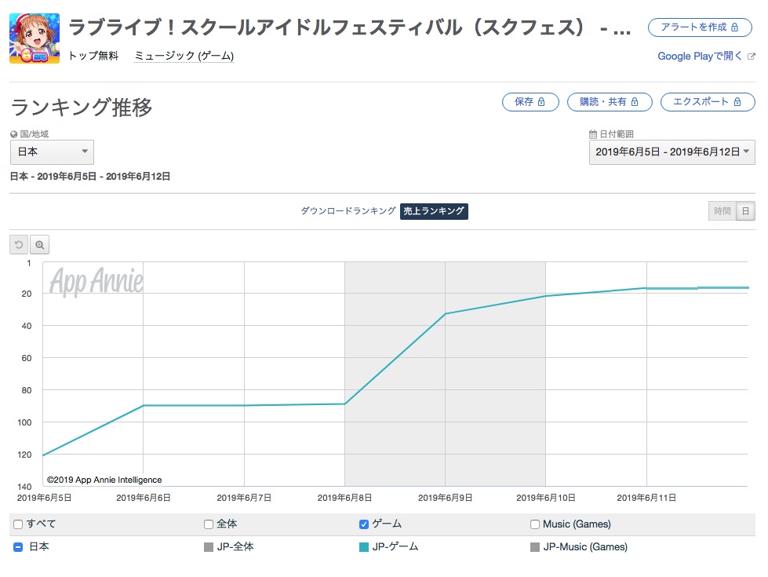The height and width of the screenshot is (577, 768).
Task: Click the JP-ゲーム teal color swatch
Action: 364,547
